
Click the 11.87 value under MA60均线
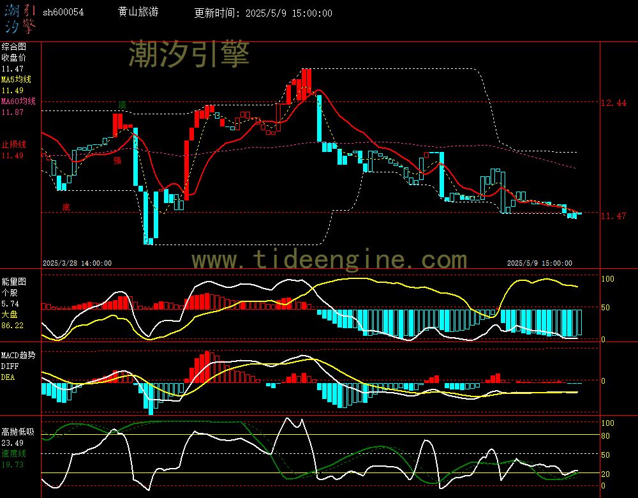[x=12, y=112]
